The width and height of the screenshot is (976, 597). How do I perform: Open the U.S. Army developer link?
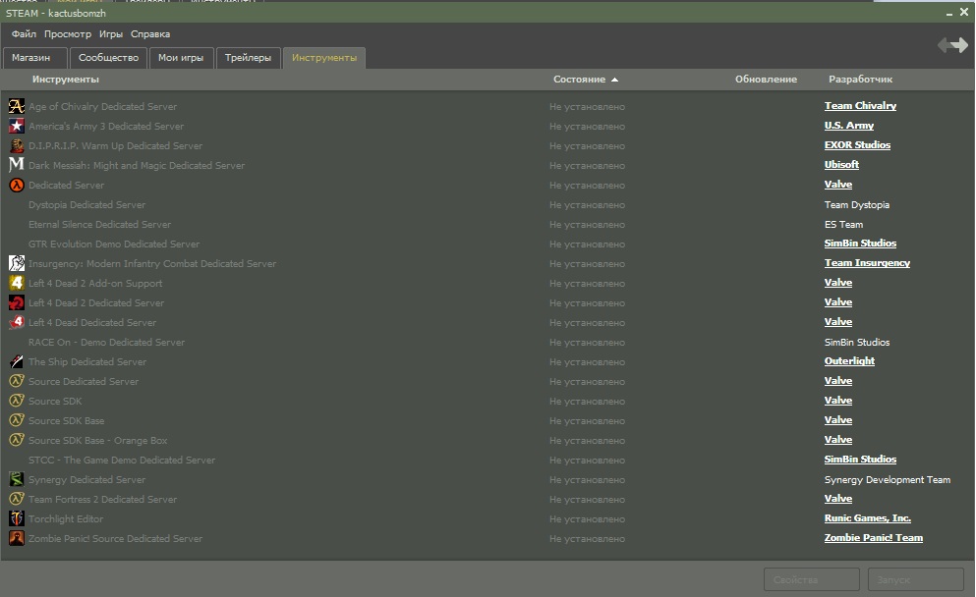pos(849,126)
